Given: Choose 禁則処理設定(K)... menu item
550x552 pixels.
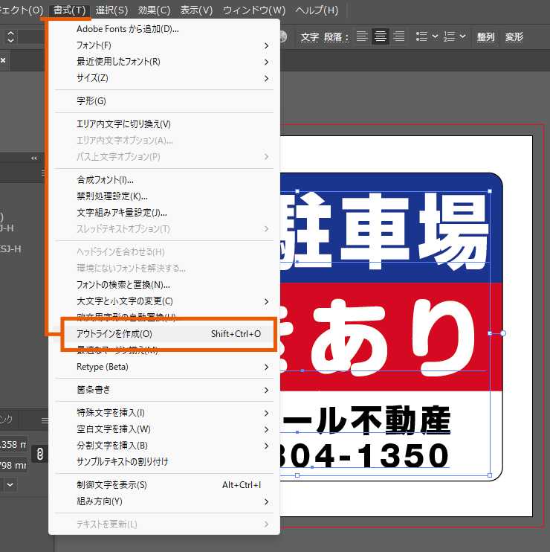Looking at the screenshot, I should click(x=164, y=196).
